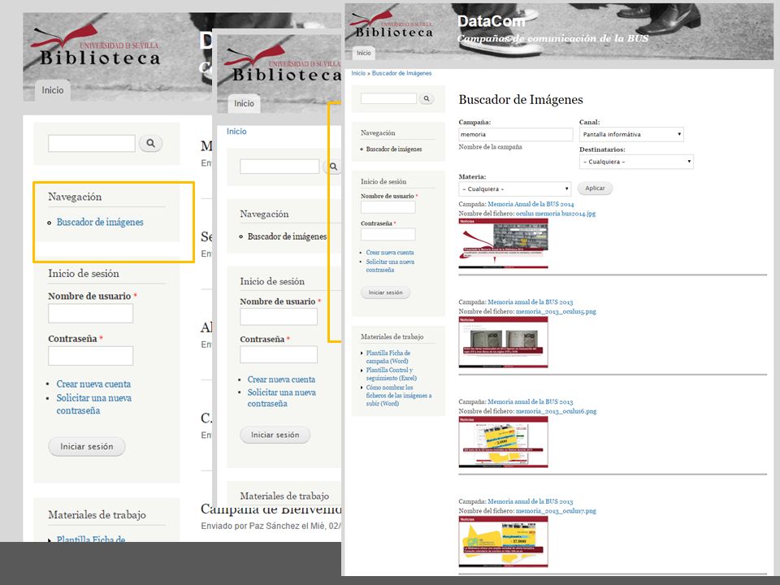Image resolution: width=780 pixels, height=585 pixels.
Task: Click Solicitar una nueva contraseña in left window
Action: click(93, 405)
